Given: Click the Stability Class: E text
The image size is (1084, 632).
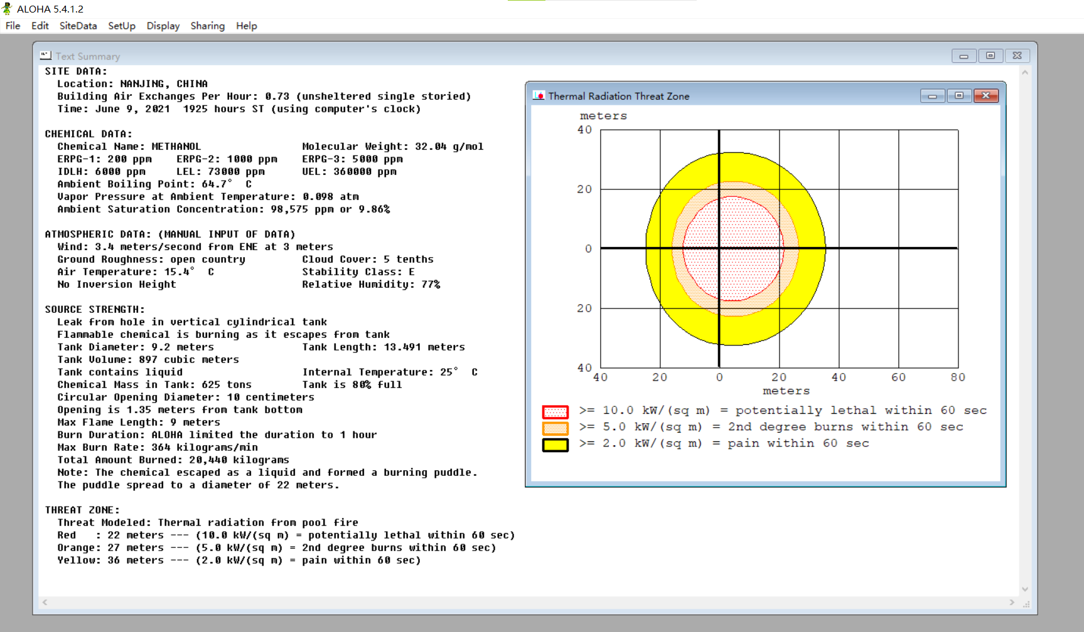Looking at the screenshot, I should click(358, 272).
